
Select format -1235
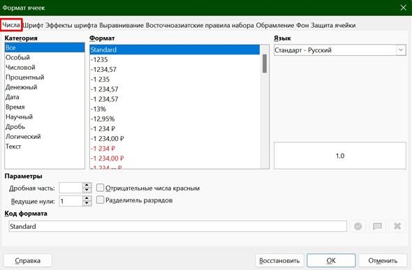tap(175, 59)
